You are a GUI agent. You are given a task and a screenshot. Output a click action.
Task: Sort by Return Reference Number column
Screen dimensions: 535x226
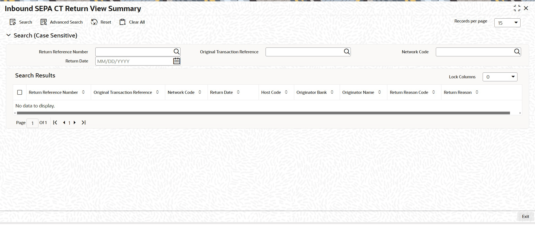click(83, 92)
